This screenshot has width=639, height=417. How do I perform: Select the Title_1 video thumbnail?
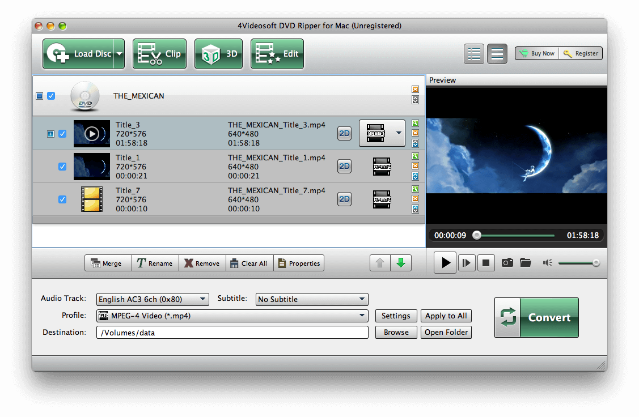92,167
